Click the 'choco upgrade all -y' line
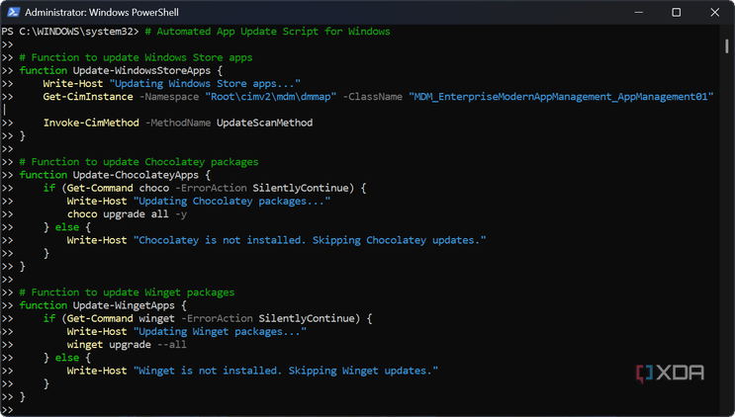Viewport: 735px width, 417px height. [x=127, y=214]
